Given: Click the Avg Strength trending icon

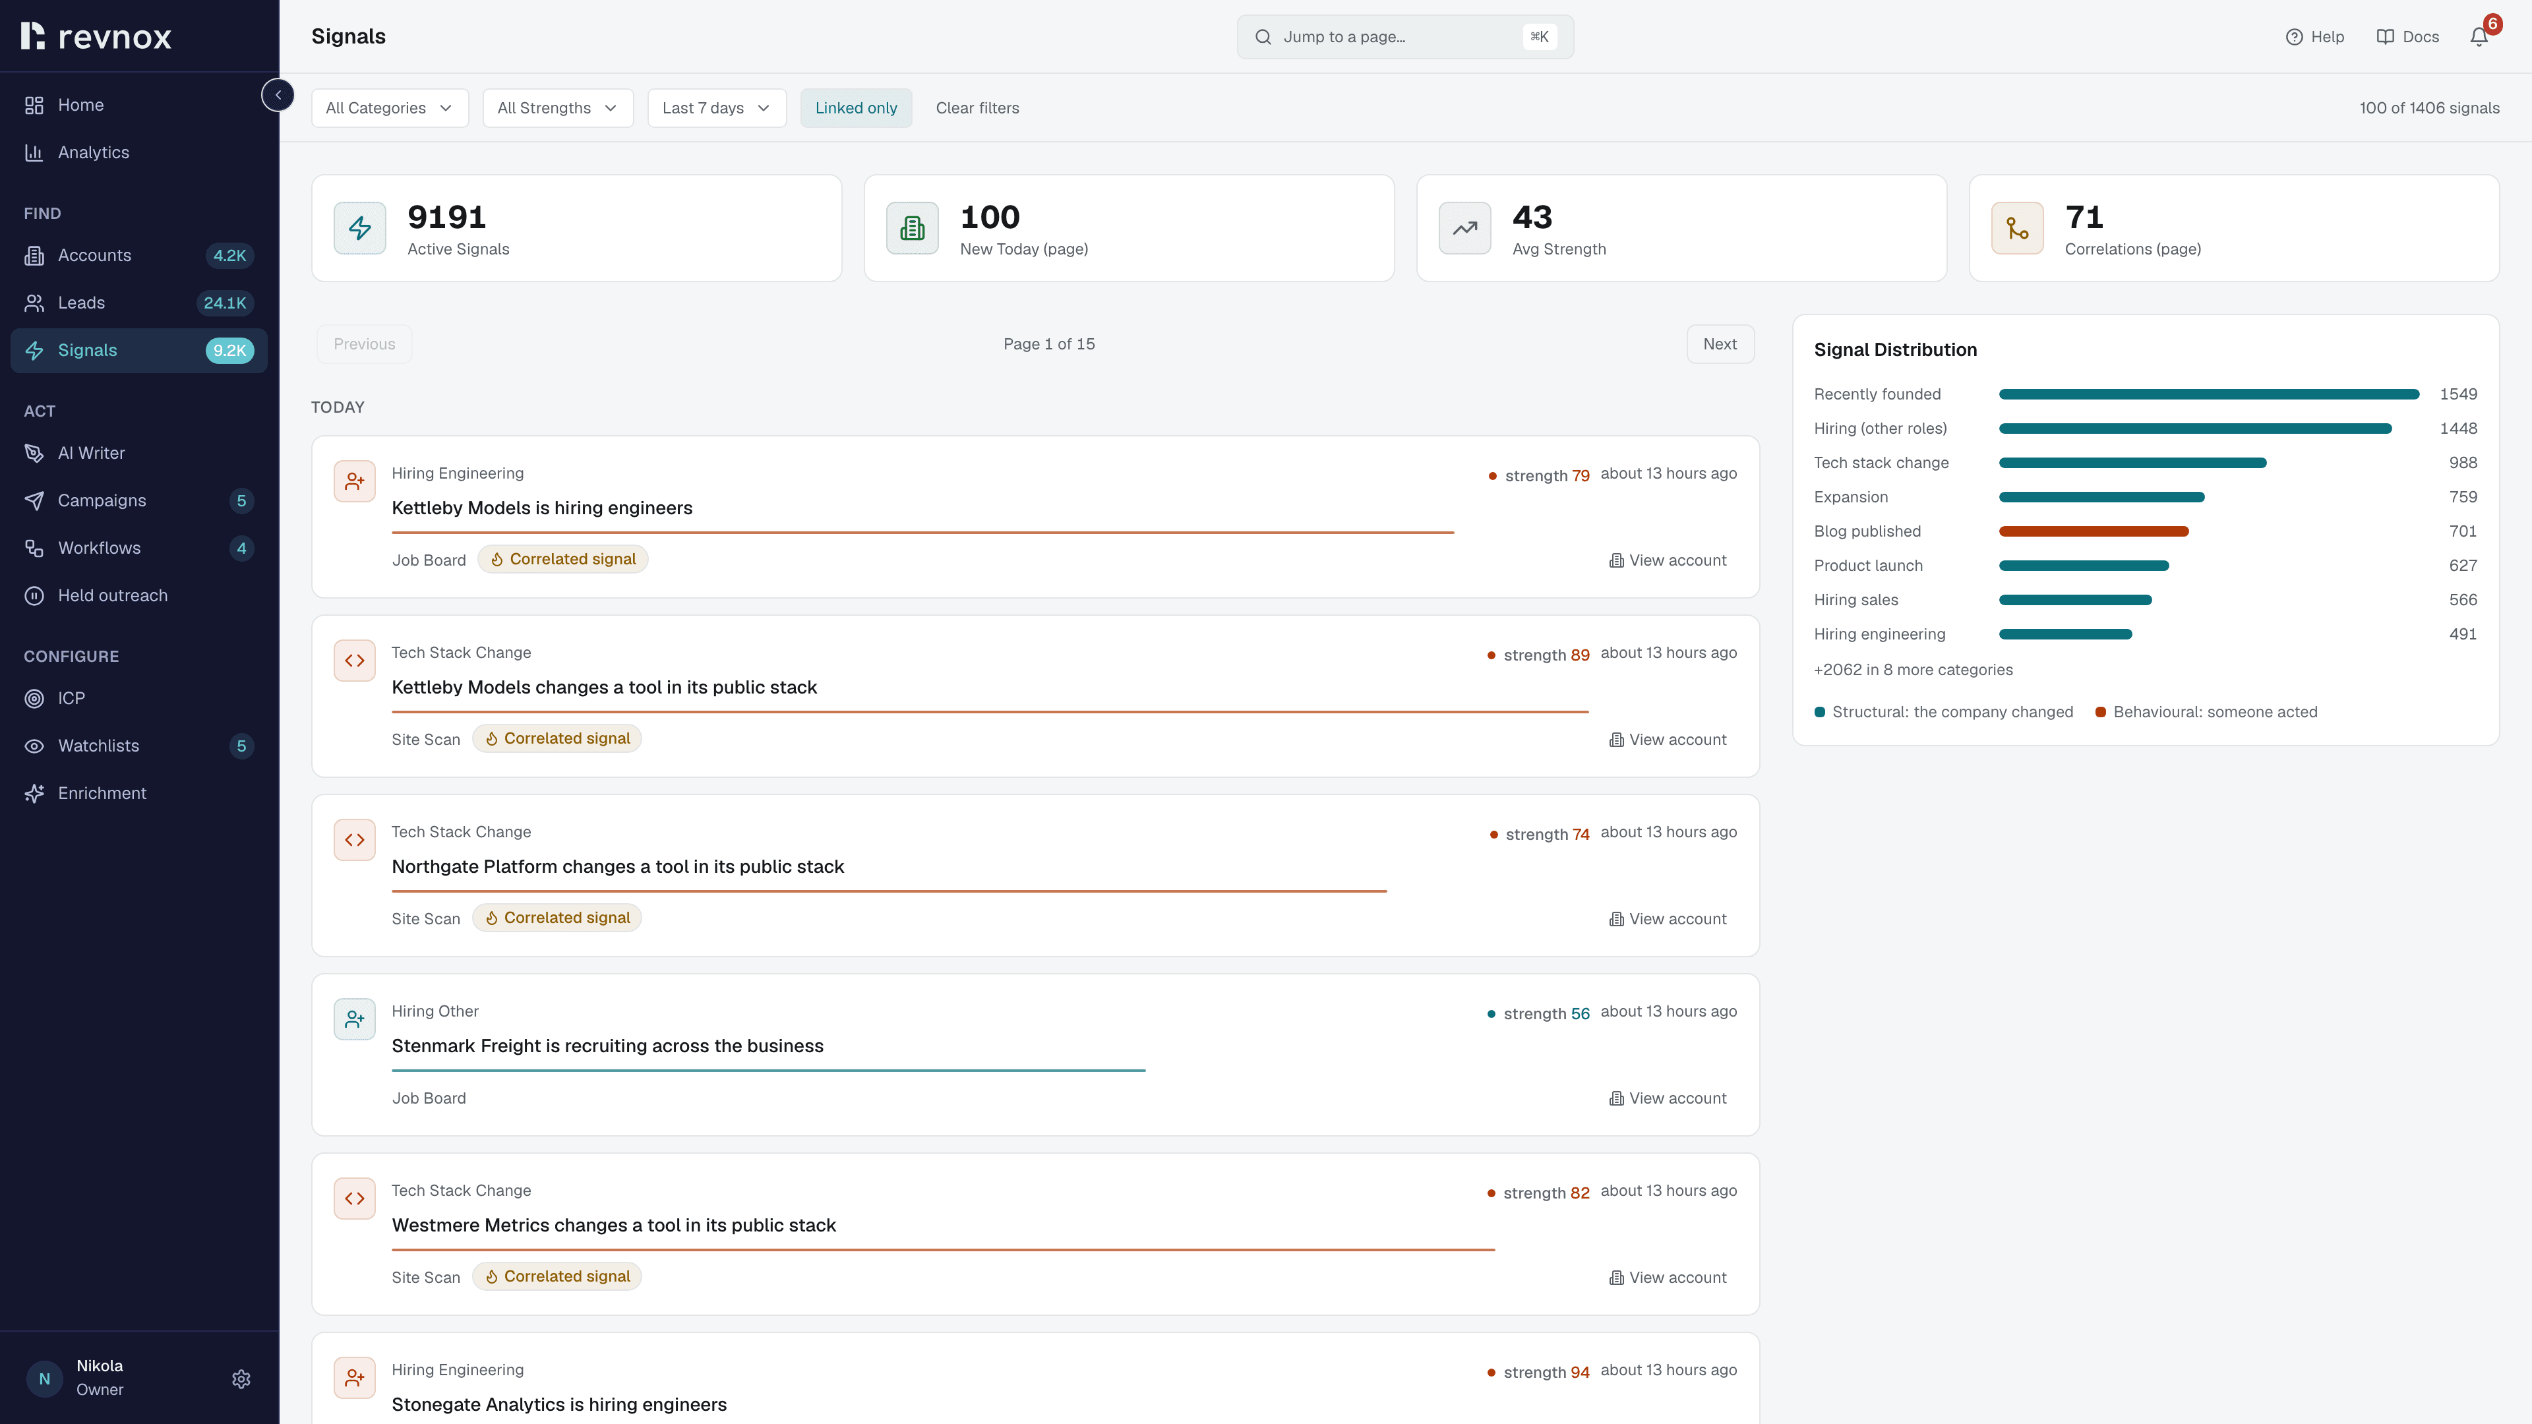Looking at the screenshot, I should point(1464,228).
